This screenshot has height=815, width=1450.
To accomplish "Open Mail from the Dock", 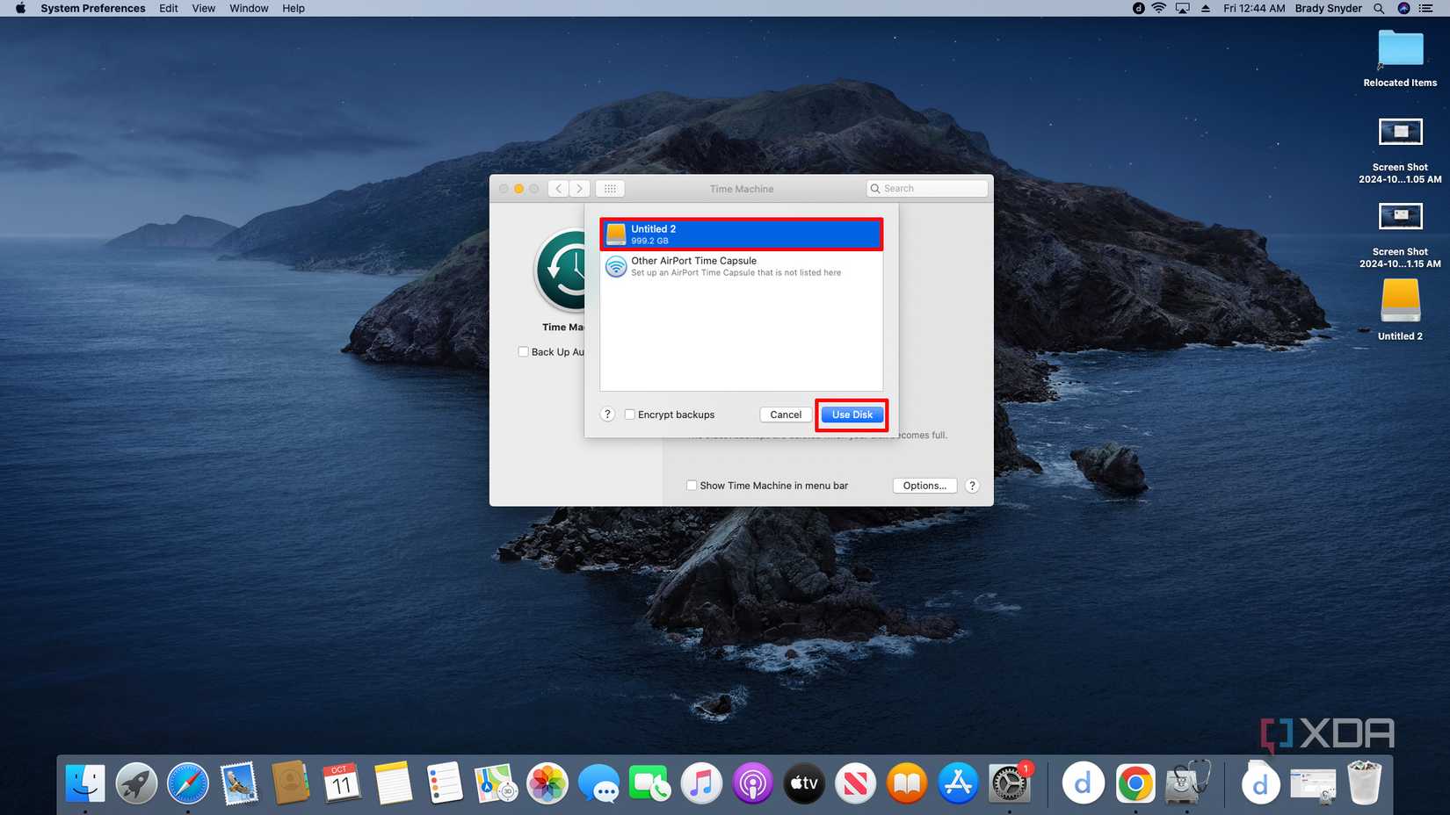I will pyautogui.click(x=239, y=783).
